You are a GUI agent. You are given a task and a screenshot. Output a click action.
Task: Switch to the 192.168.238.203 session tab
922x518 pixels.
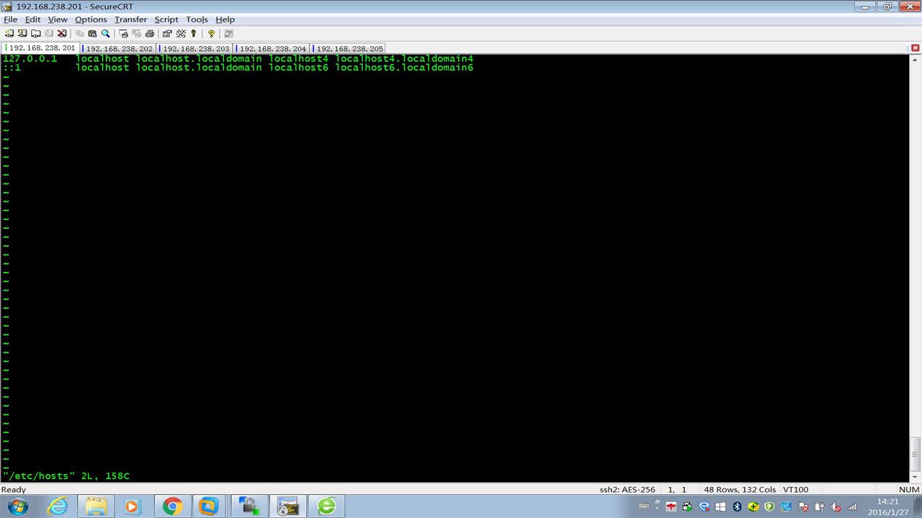196,49
